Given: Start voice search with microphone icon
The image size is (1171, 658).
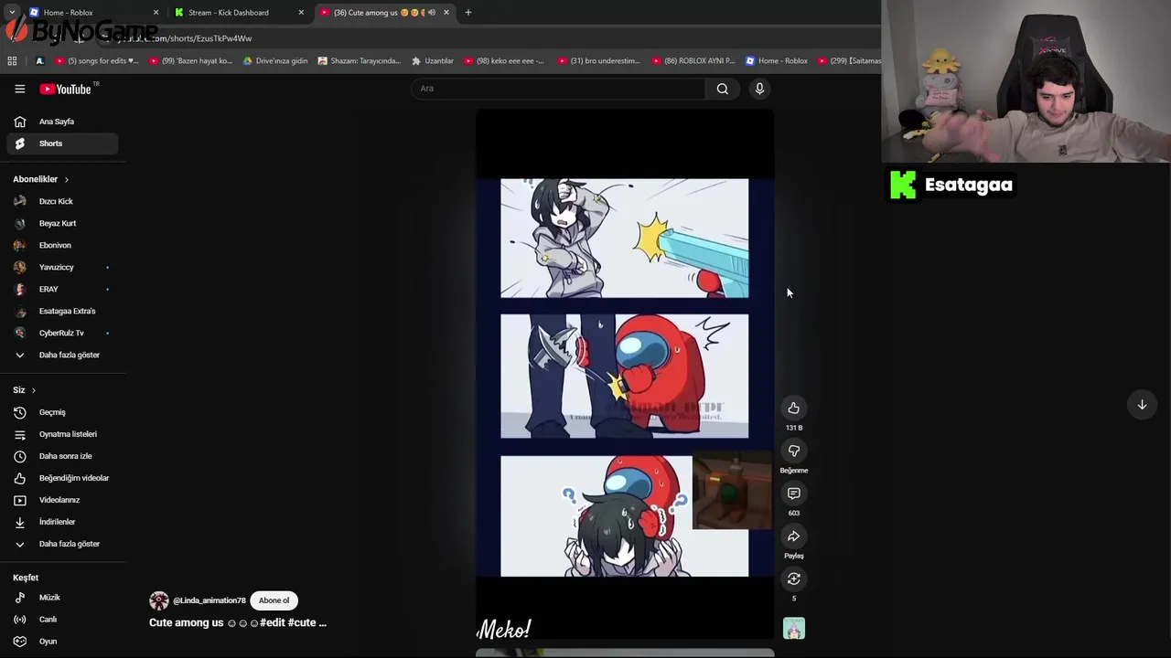Looking at the screenshot, I should 759,89.
